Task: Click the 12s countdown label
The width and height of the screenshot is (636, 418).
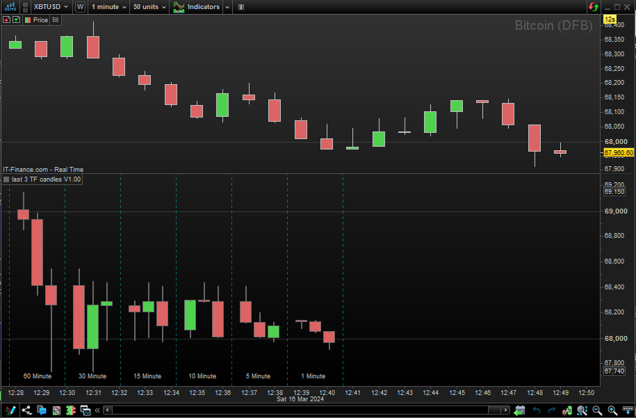Action: click(610, 19)
